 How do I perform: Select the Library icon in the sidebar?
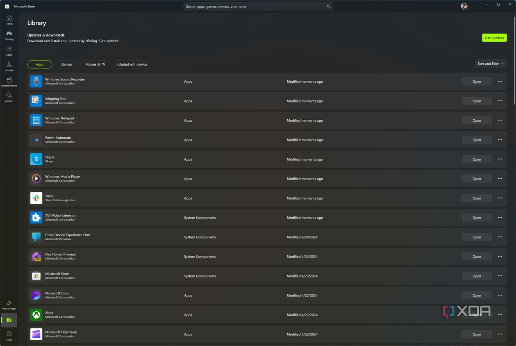point(9,320)
